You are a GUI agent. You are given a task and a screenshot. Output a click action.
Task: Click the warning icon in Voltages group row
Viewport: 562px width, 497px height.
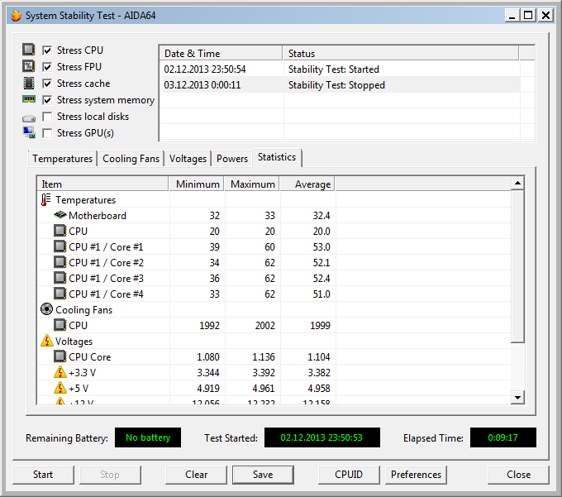coord(47,341)
